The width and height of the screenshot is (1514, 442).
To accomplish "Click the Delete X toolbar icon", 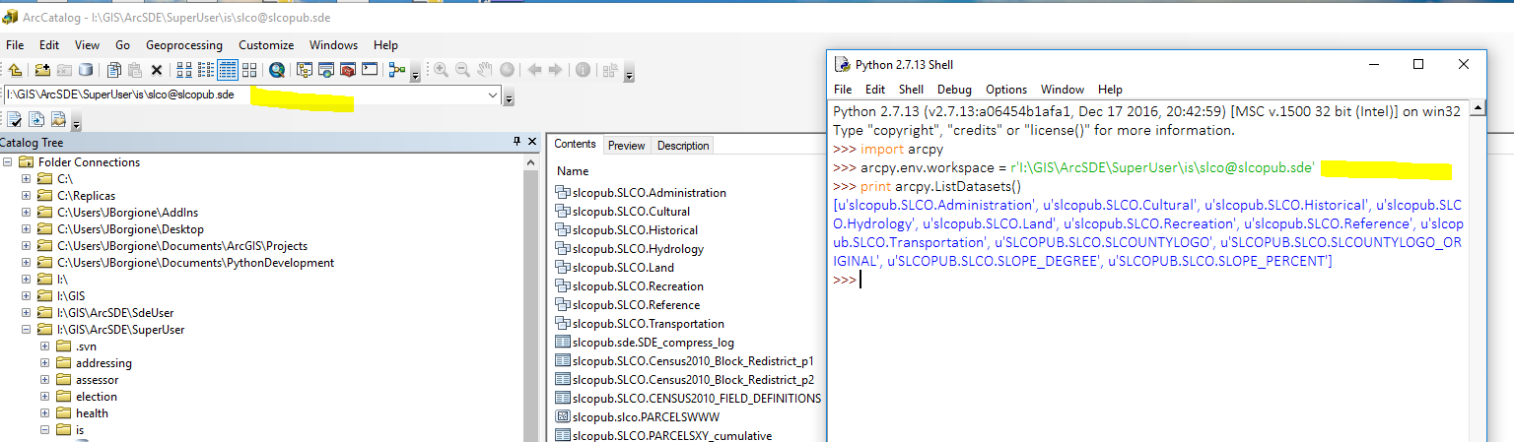I will (x=157, y=70).
